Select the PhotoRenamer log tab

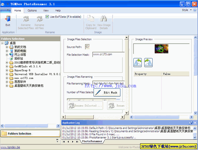coord(92,141)
